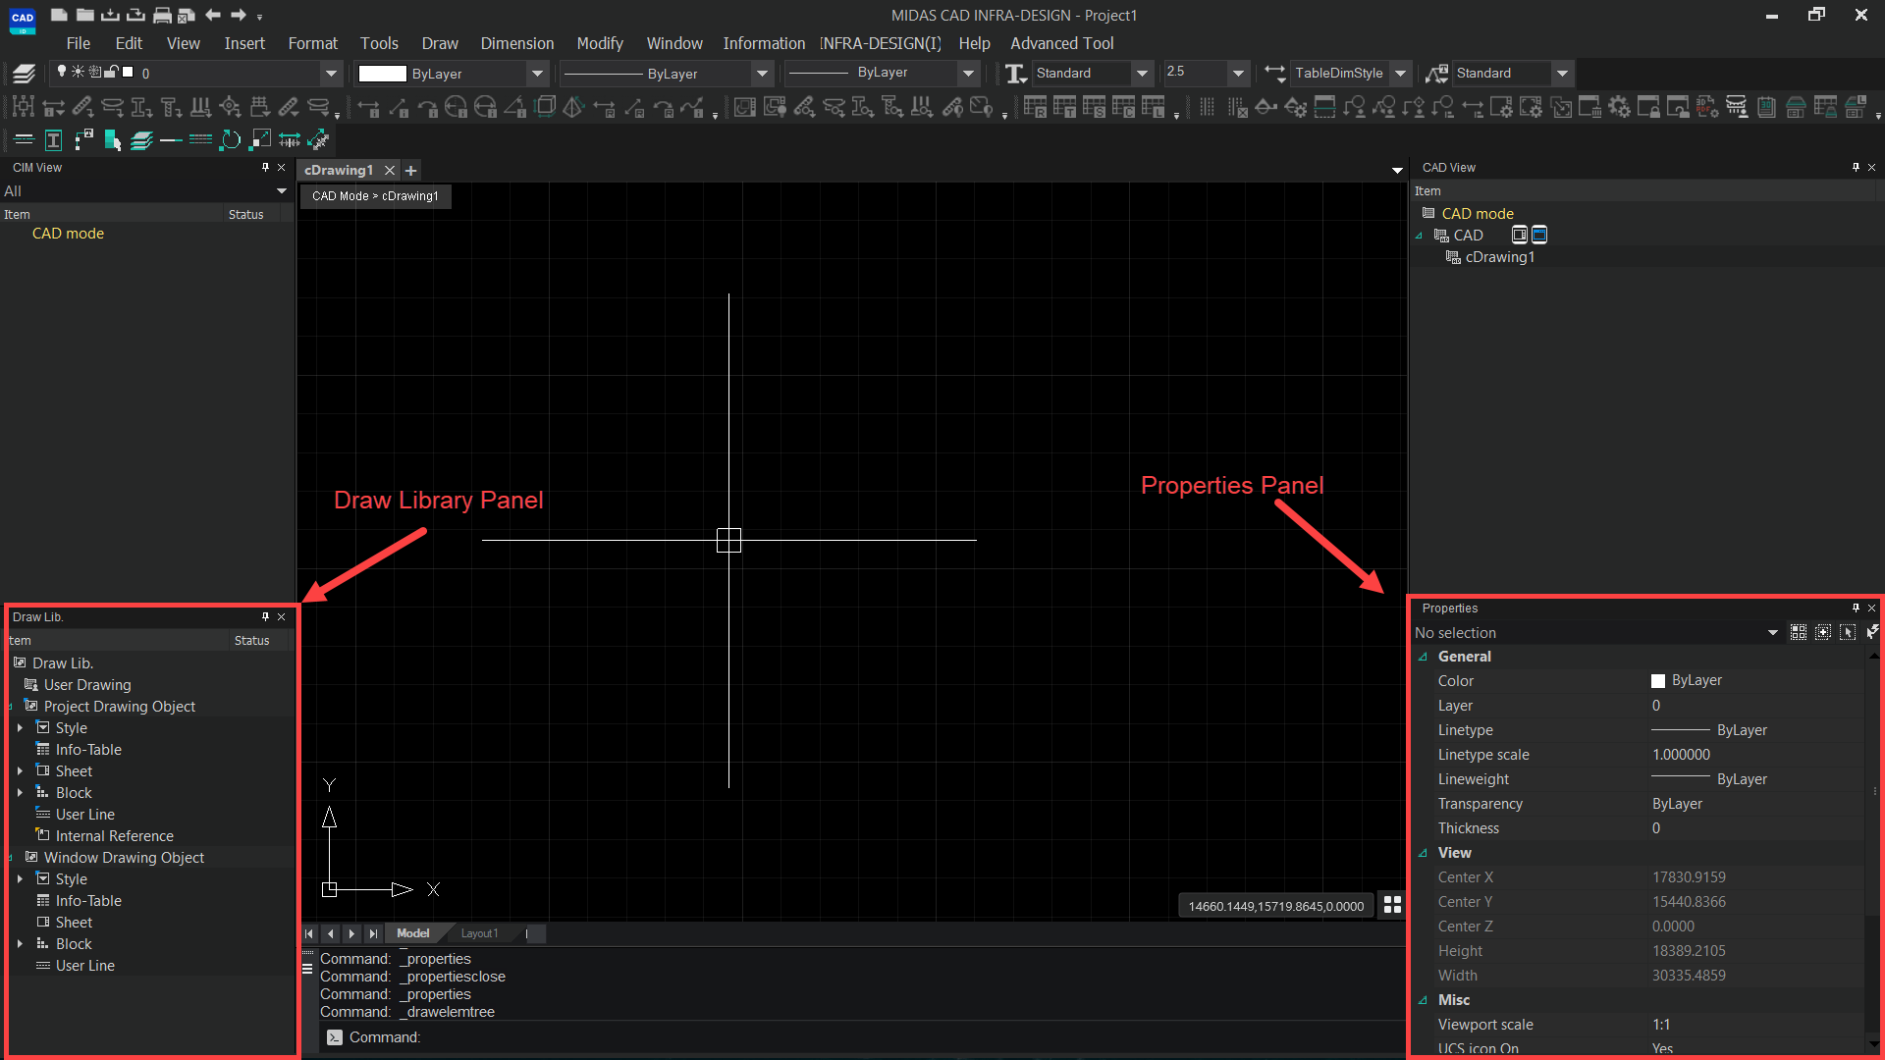Select the Rotate tool icon
Screen dimensions: 1885x1060
click(231, 140)
